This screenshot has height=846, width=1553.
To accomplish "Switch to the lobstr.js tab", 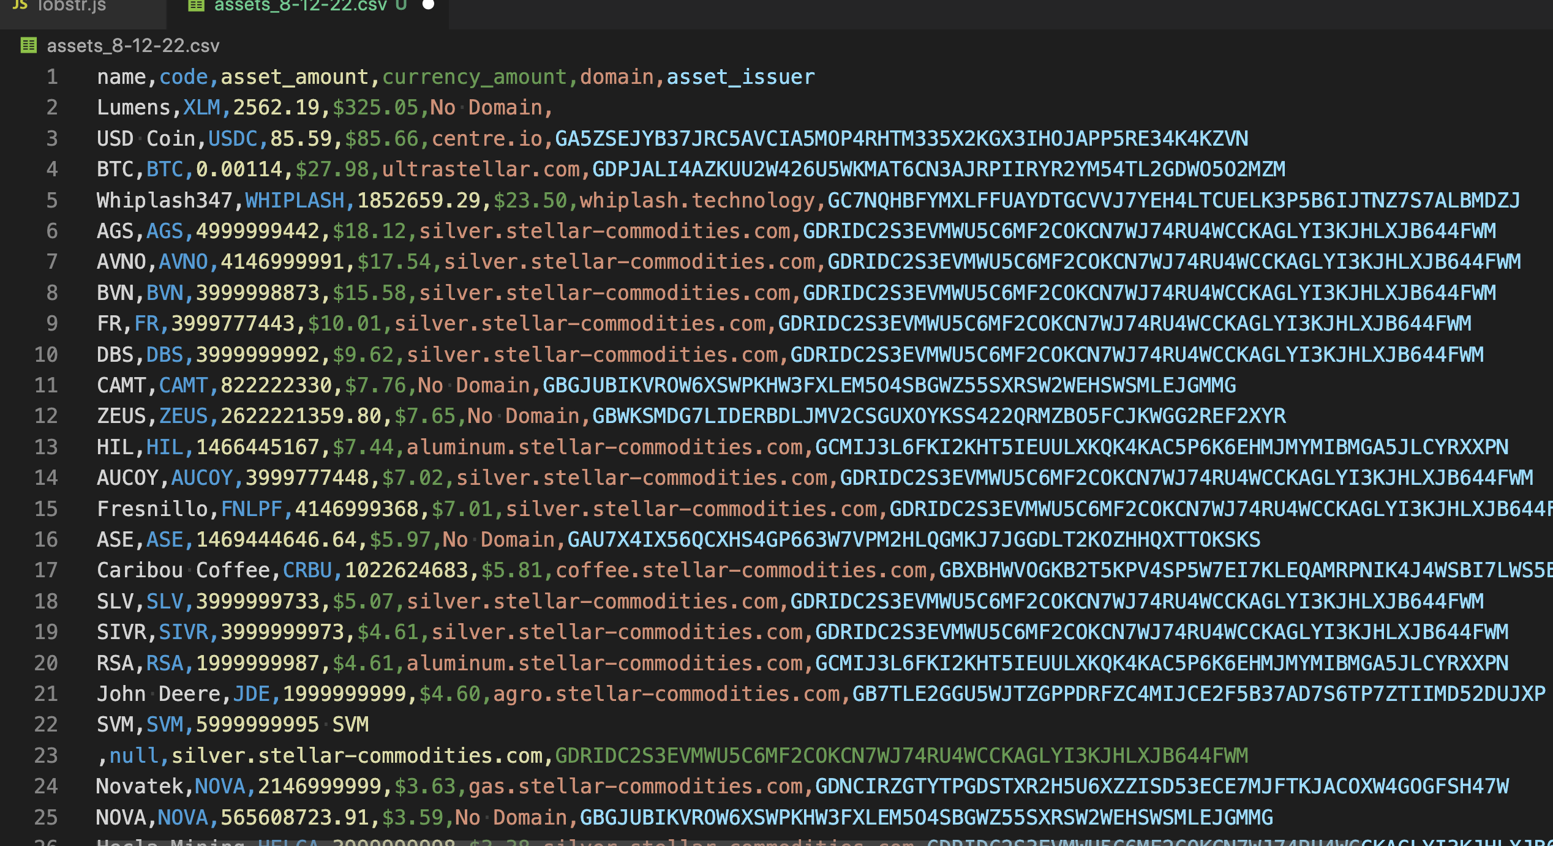I will [71, 6].
